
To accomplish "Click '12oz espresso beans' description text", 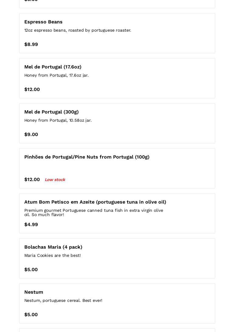I will pos(77,30).
